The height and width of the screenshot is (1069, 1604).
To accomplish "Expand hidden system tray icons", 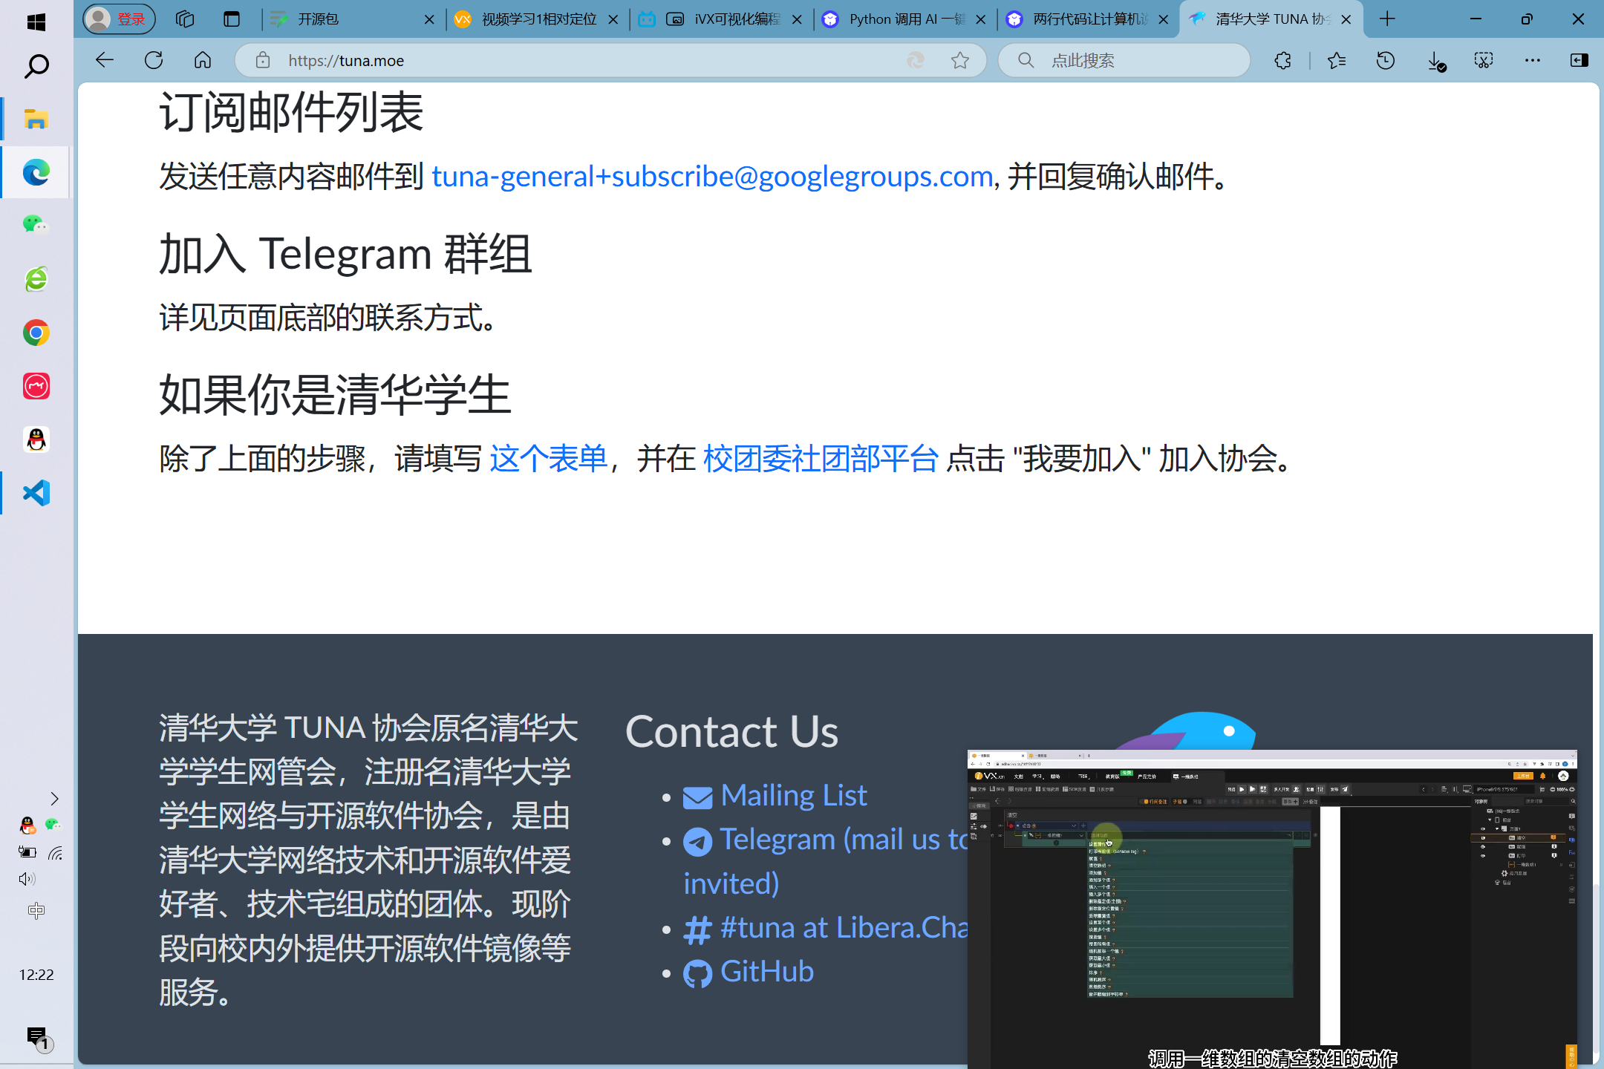I will click(54, 799).
